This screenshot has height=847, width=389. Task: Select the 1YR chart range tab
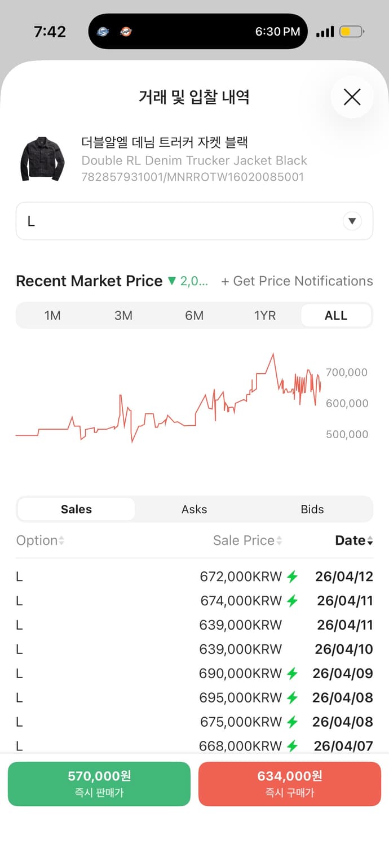point(265,315)
